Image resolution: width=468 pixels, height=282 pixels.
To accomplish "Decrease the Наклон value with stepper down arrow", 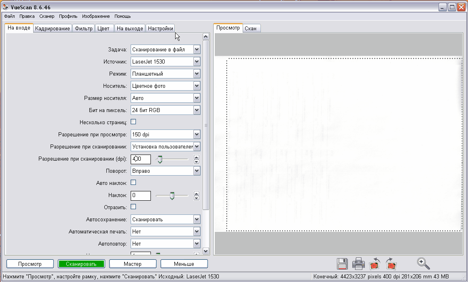I will (197, 198).
